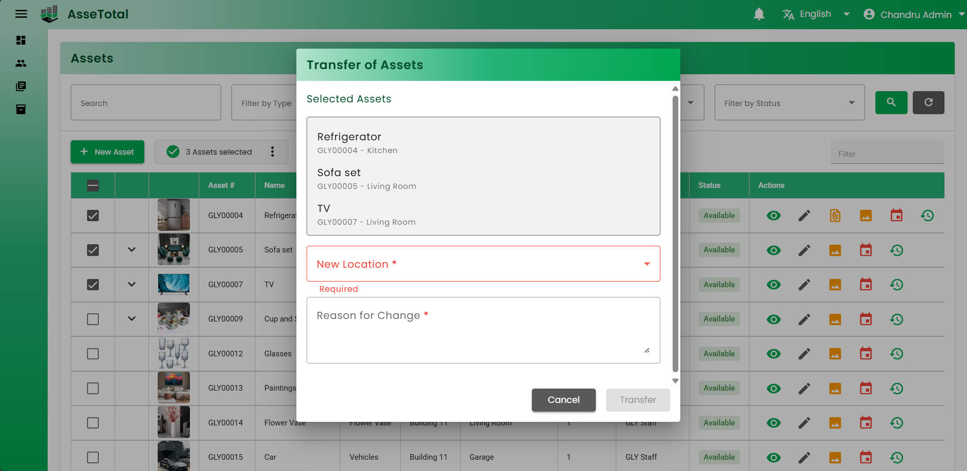The image size is (967, 471).
Task: Check the GLY00013 row checkbox
Action: [x=93, y=388]
